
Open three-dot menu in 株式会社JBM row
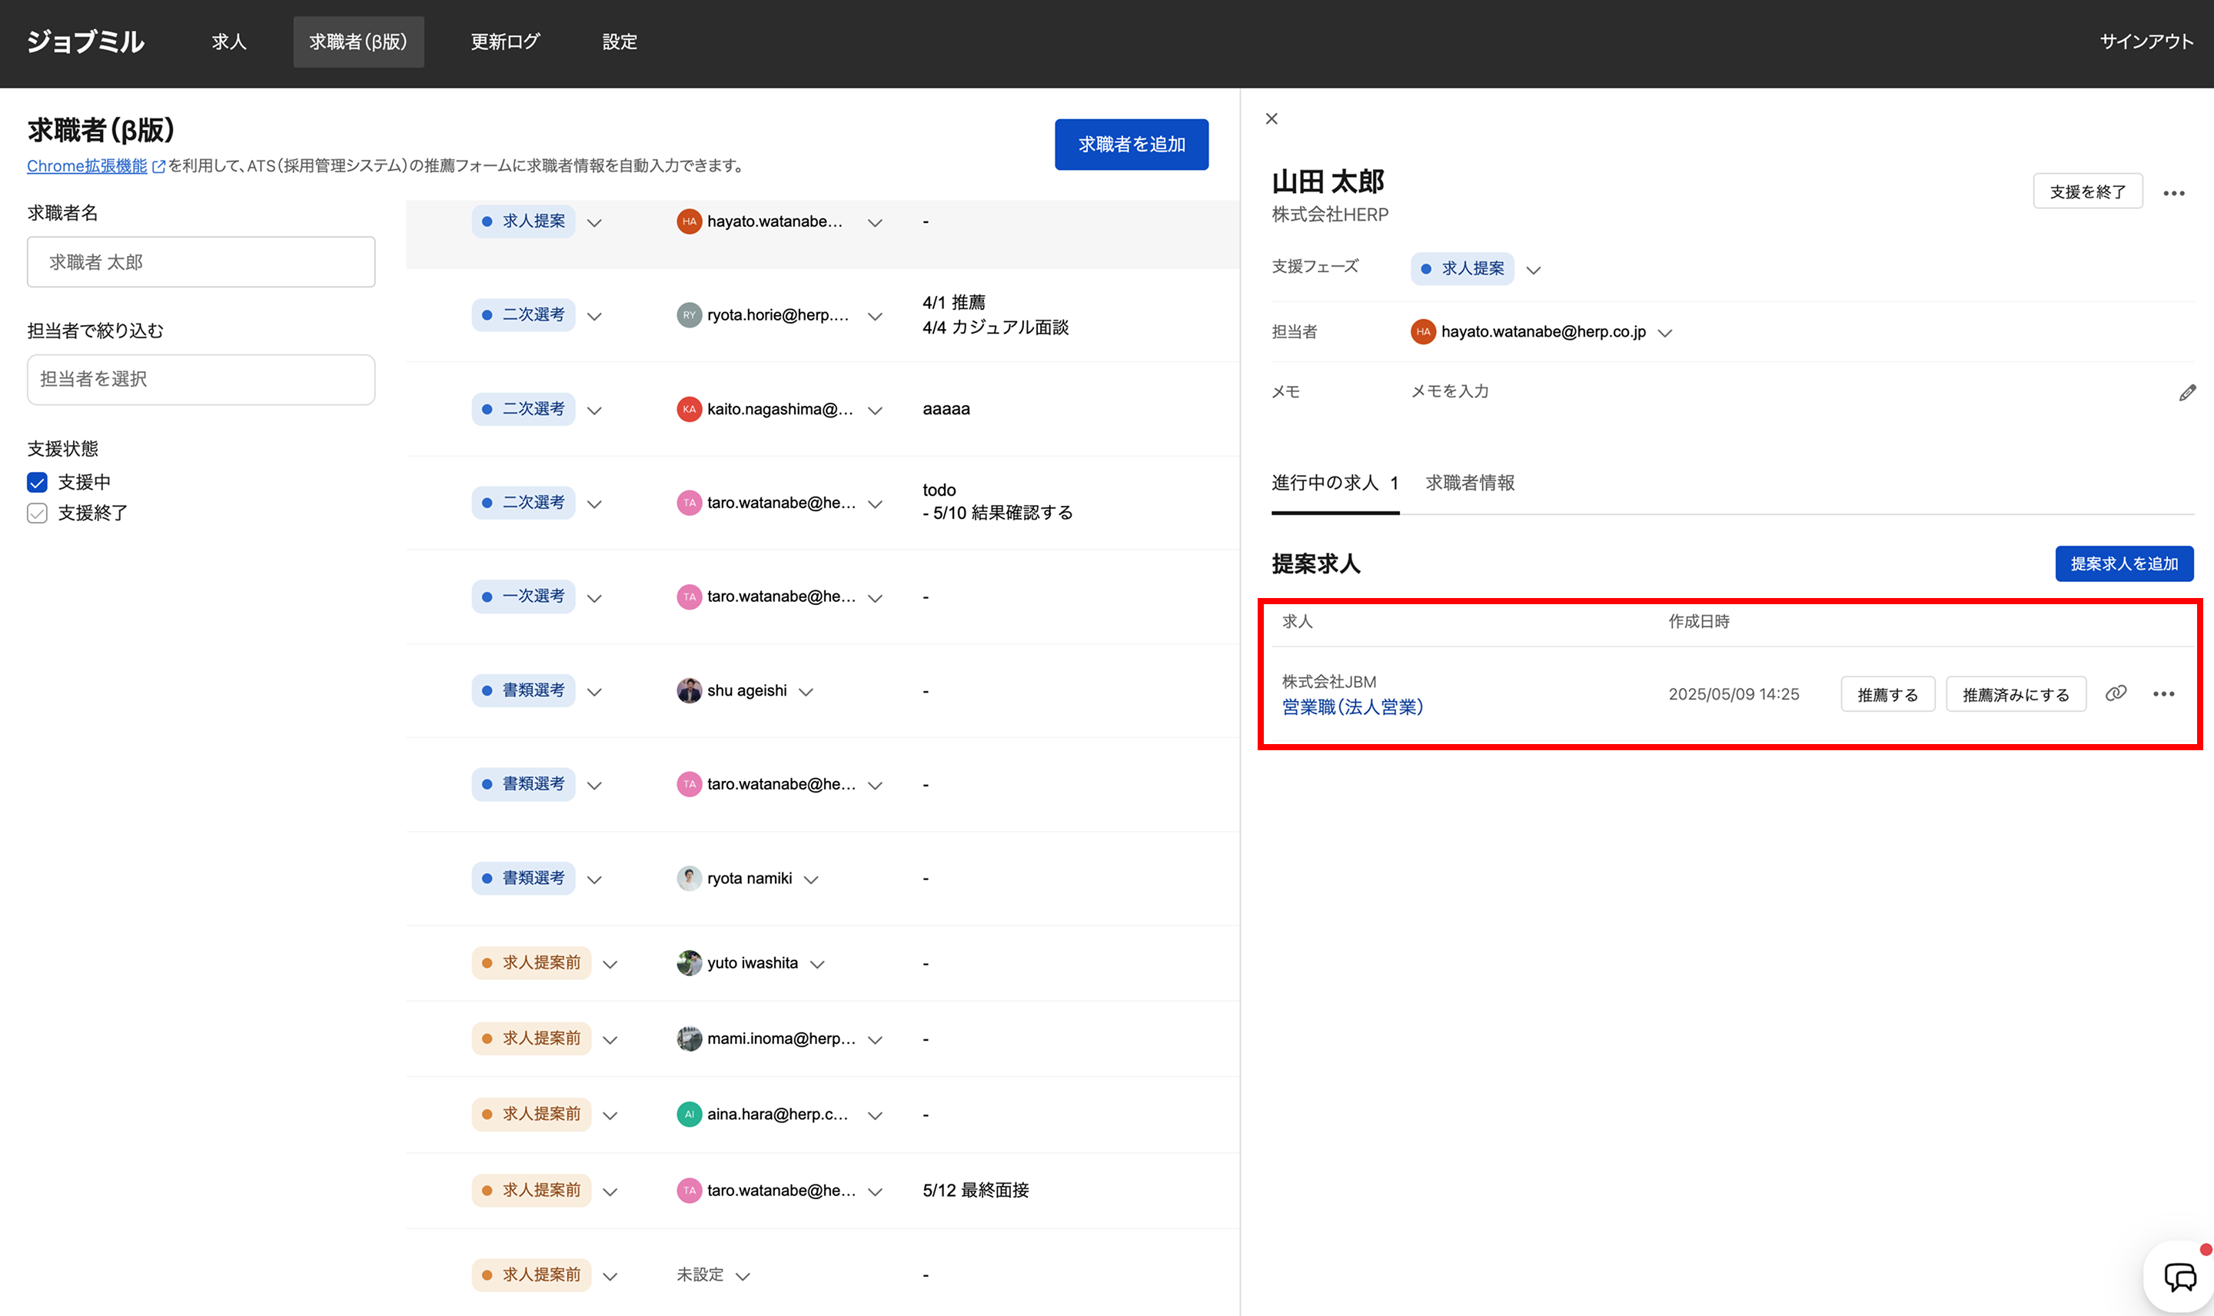[x=2162, y=693]
